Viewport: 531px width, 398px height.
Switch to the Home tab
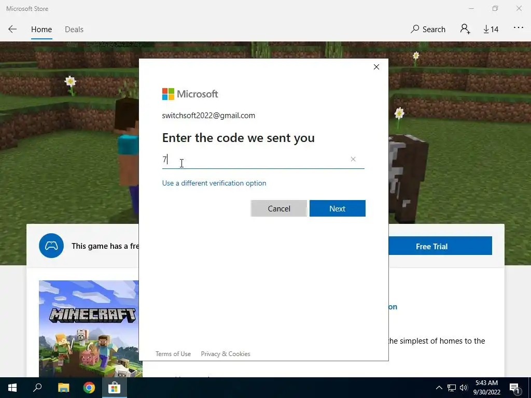[x=41, y=30]
